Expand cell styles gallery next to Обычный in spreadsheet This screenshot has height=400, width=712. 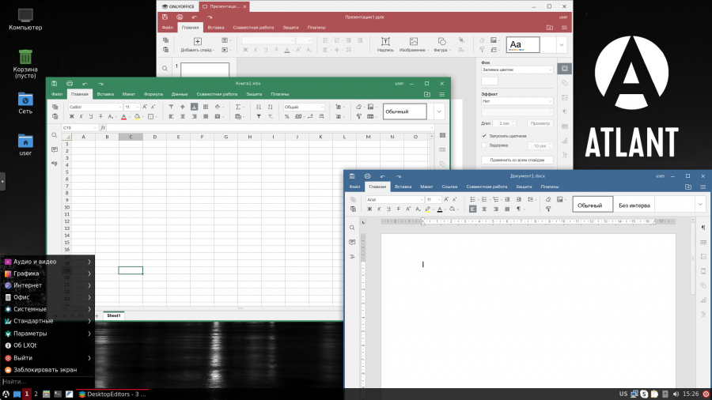click(x=439, y=111)
